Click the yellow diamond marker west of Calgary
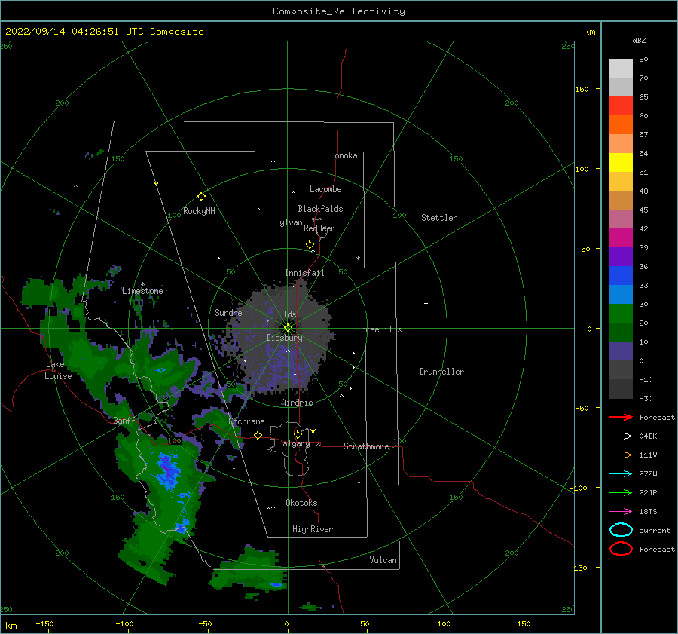Screen dimensions: 678x634 (258, 435)
